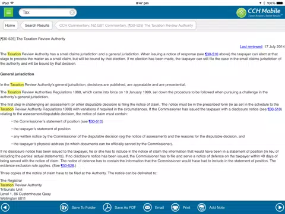
Task: Go to next document arrow
Action: point(280,207)
